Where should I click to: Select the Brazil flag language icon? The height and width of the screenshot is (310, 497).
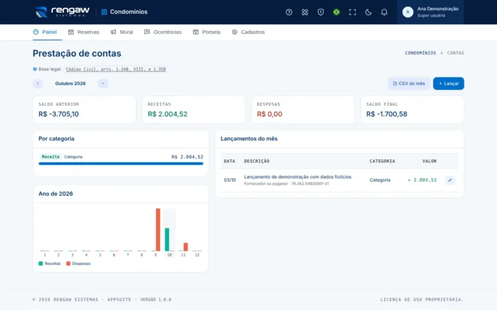(337, 12)
